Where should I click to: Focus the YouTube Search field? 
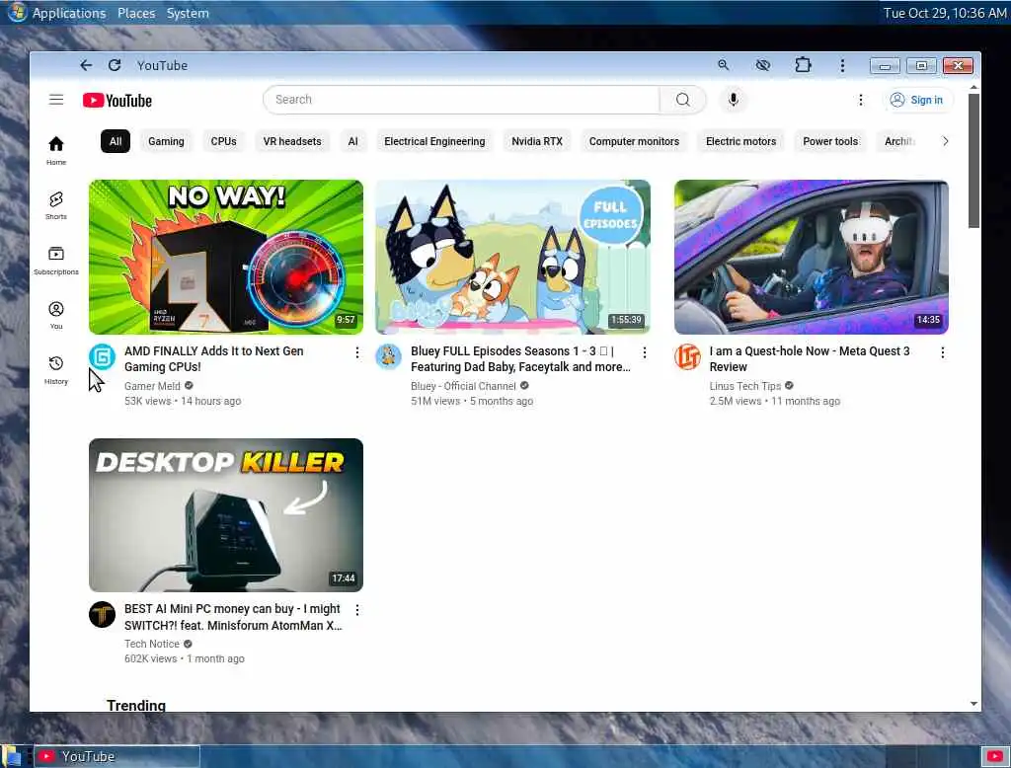[x=462, y=100]
